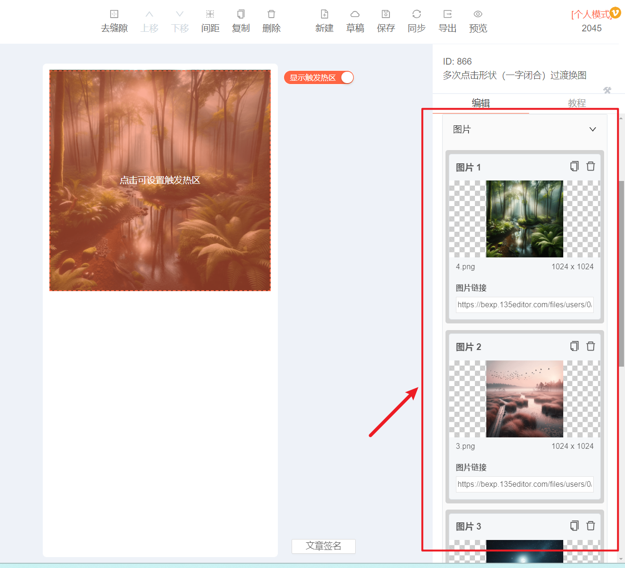
Task: Click the forest image hotspot in canvas
Action: [x=160, y=180]
